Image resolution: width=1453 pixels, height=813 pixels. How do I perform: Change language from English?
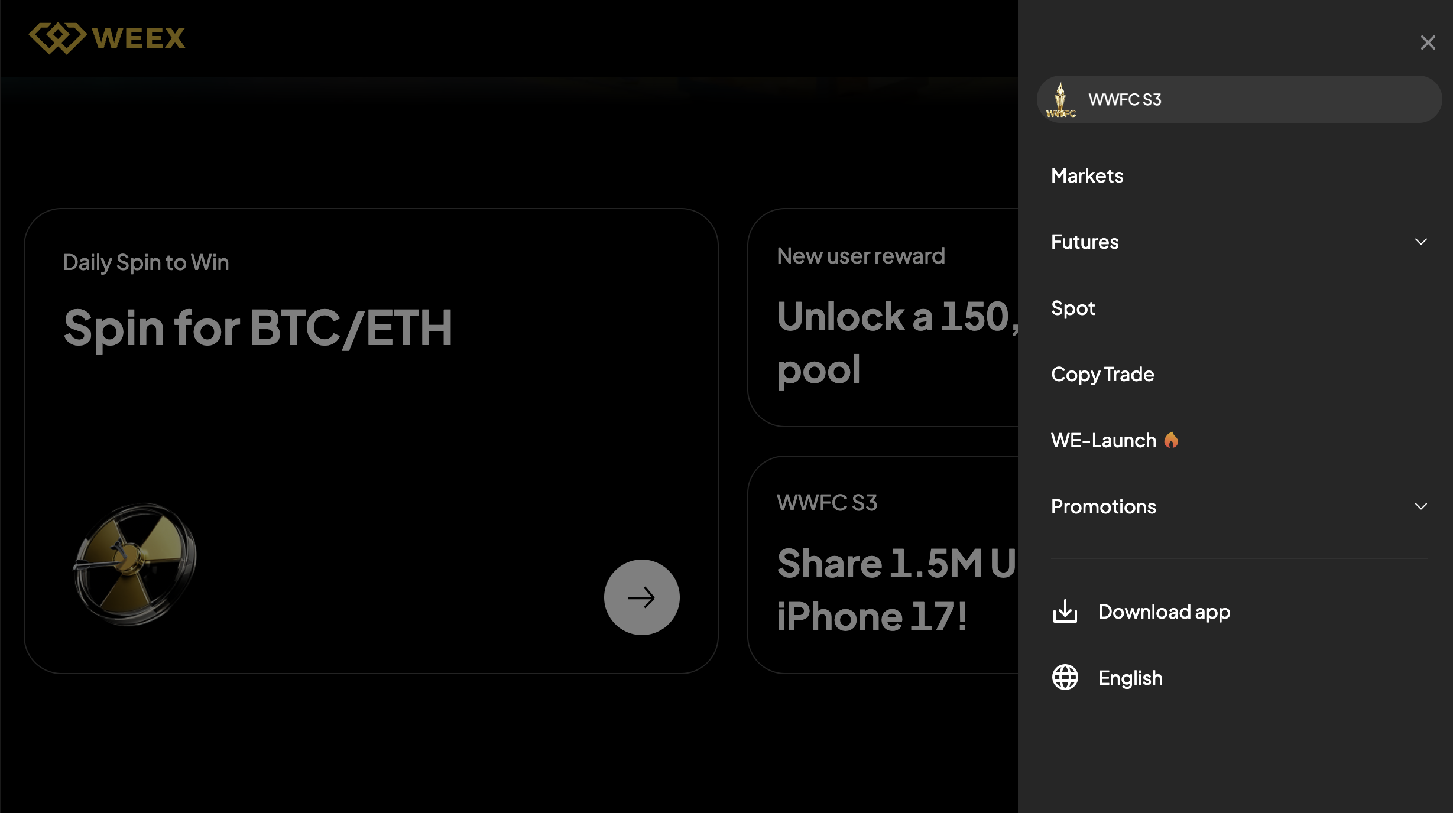click(1130, 678)
